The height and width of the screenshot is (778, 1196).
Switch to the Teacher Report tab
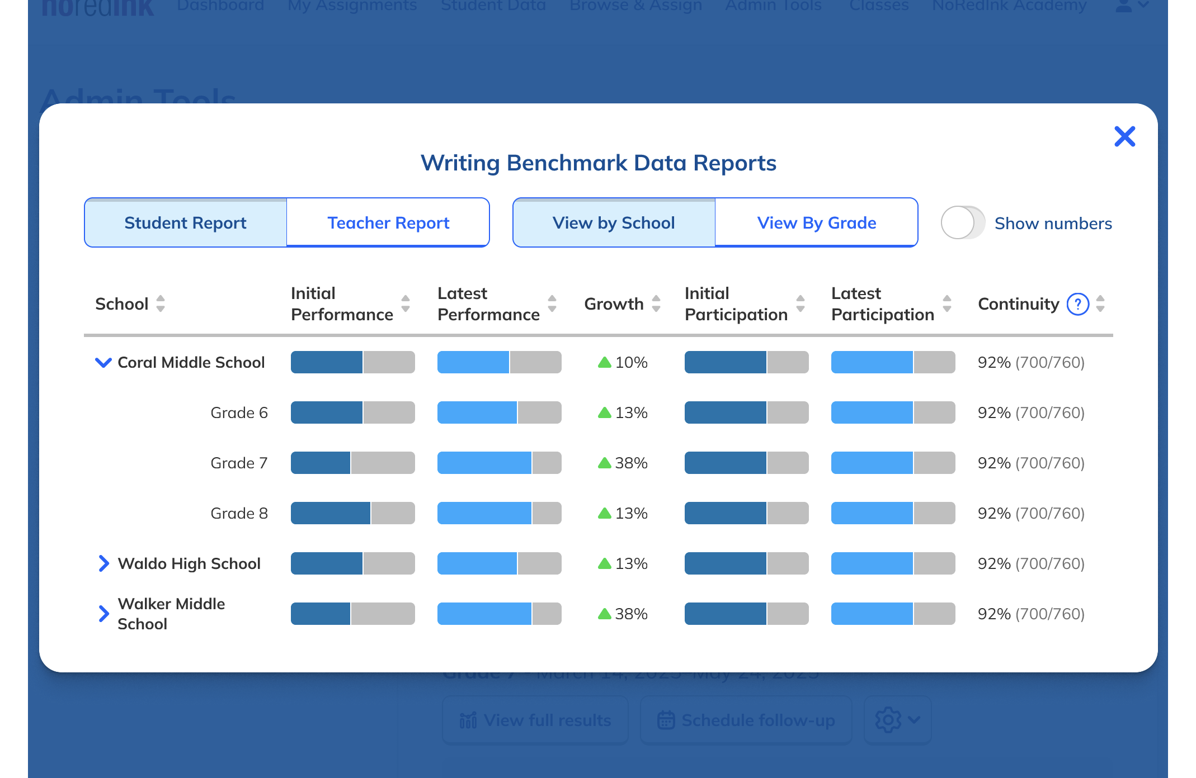(x=388, y=223)
